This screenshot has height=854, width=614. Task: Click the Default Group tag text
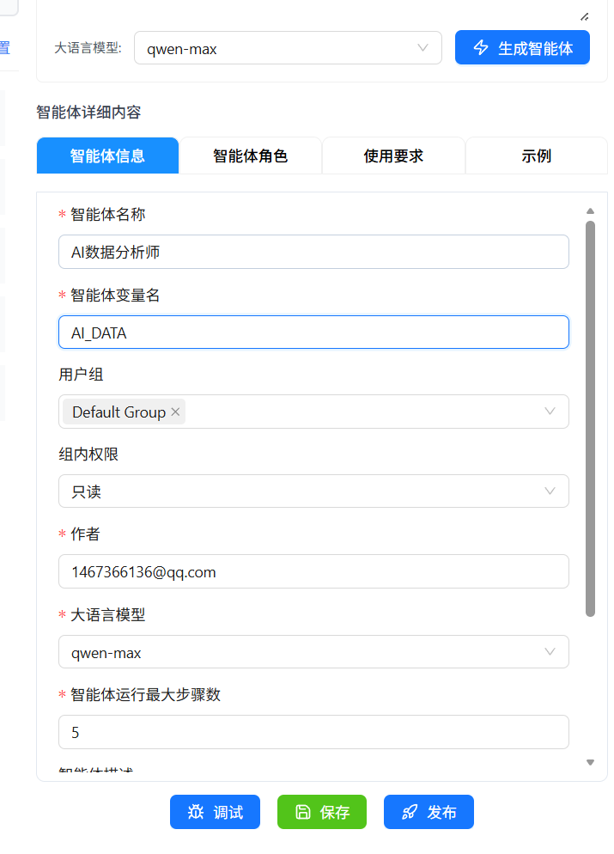click(119, 412)
